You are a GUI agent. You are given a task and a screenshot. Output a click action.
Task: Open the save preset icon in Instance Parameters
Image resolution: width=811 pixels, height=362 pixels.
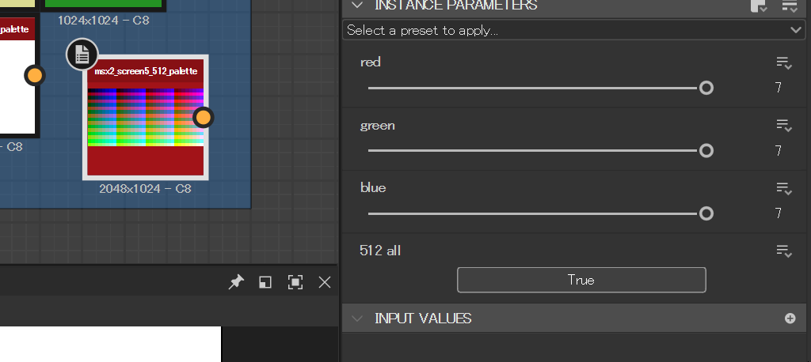pos(758,6)
